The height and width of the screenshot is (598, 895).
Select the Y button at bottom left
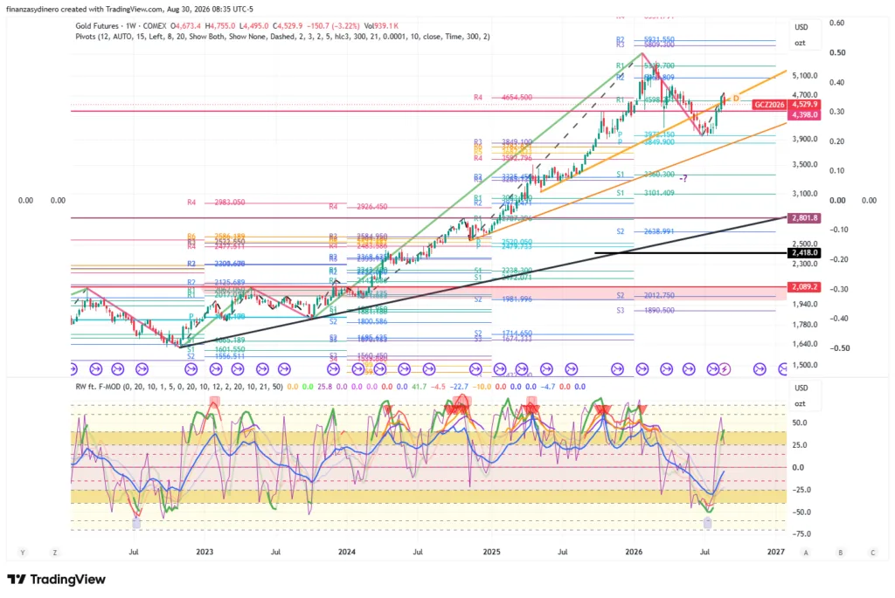point(23,553)
